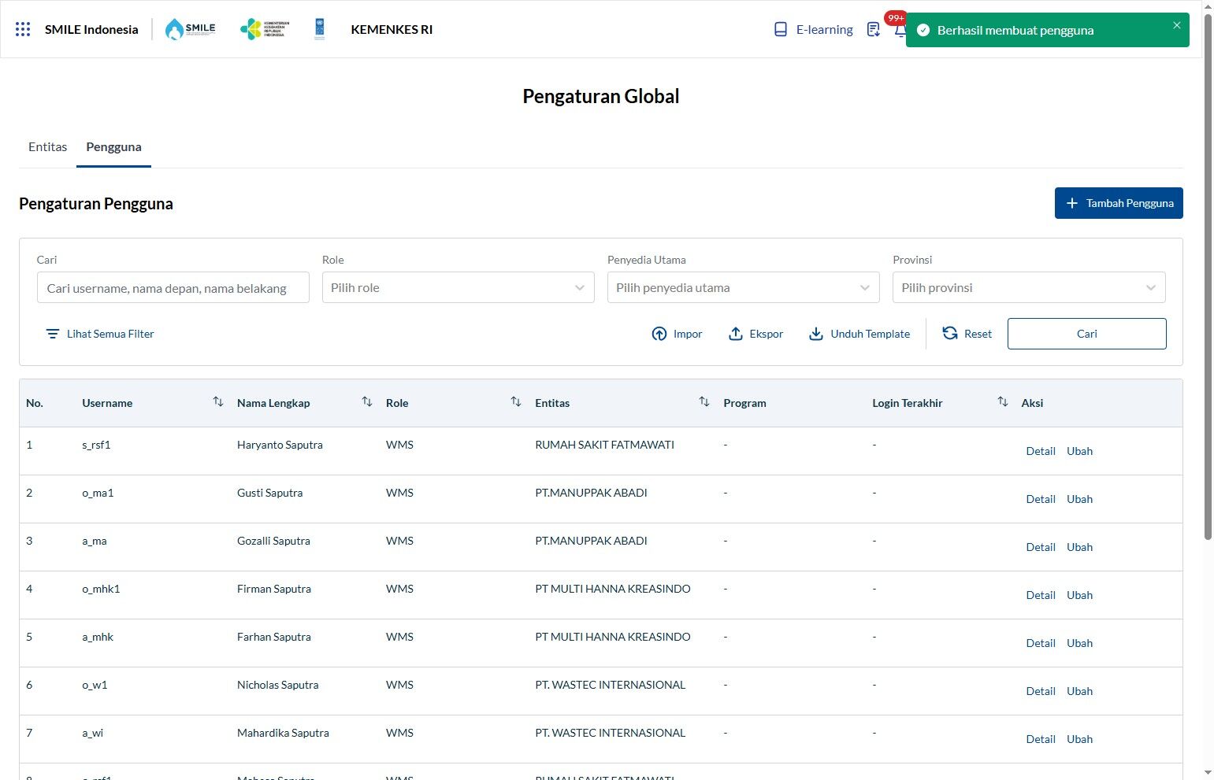Click Ubah link for user s_rsf1
The image size is (1214, 780).
coord(1079,451)
